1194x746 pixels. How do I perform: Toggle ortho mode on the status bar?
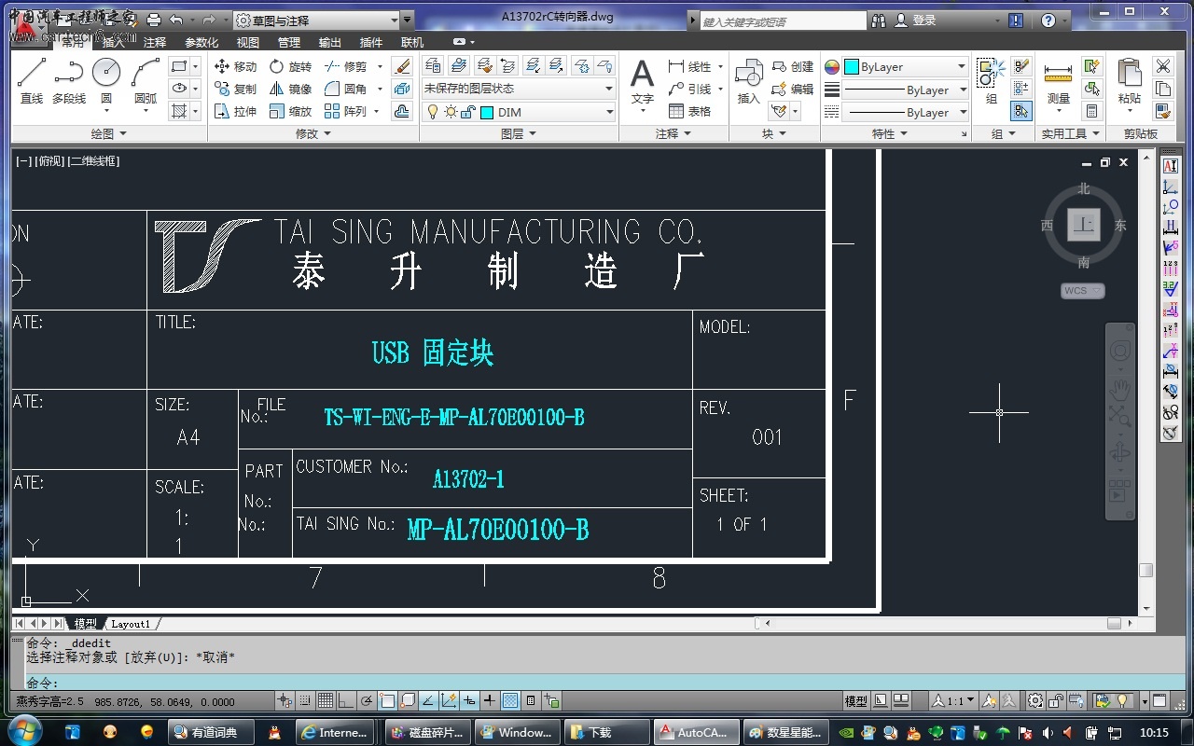[x=346, y=701]
